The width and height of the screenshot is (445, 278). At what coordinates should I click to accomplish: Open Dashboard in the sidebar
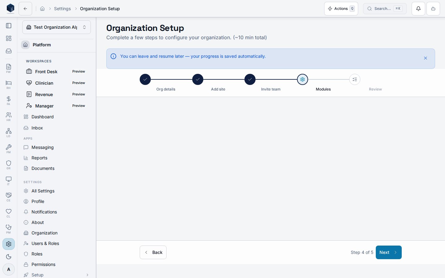pyautogui.click(x=57, y=117)
